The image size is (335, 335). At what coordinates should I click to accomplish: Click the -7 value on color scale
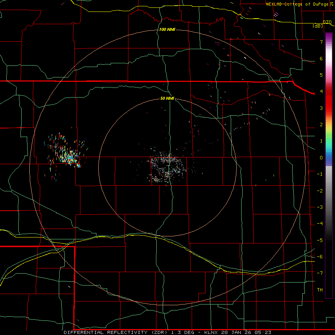tap(320, 273)
